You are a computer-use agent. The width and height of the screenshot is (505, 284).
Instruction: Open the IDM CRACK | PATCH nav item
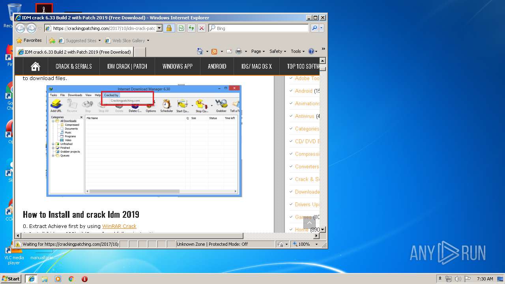point(127,66)
